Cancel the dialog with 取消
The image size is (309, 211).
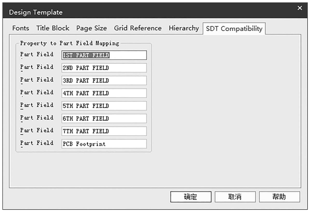(x=235, y=197)
